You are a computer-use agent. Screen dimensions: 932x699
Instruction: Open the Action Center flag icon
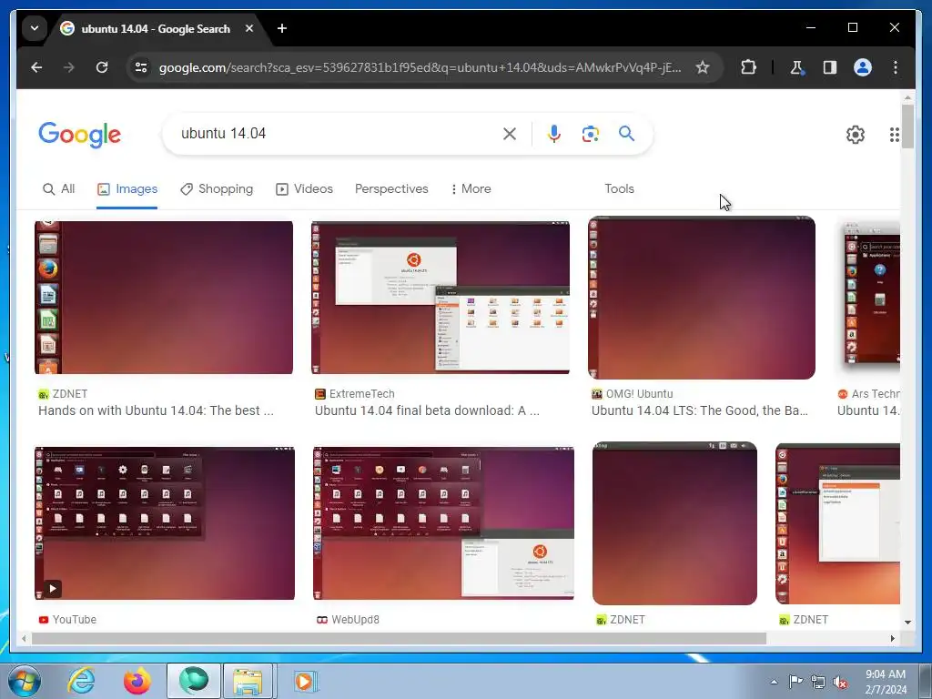click(x=795, y=682)
